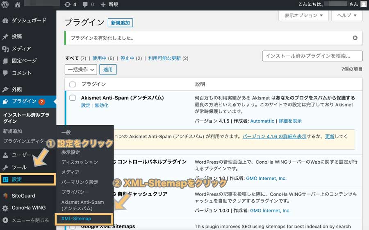Click the 投稿 pushpin icon

point(5,37)
